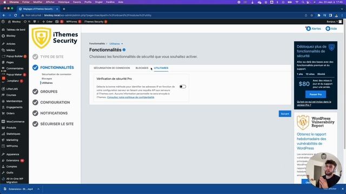Open All-in-One WP Migration menu item
The image size is (346, 194).
pyautogui.click(x=15, y=181)
